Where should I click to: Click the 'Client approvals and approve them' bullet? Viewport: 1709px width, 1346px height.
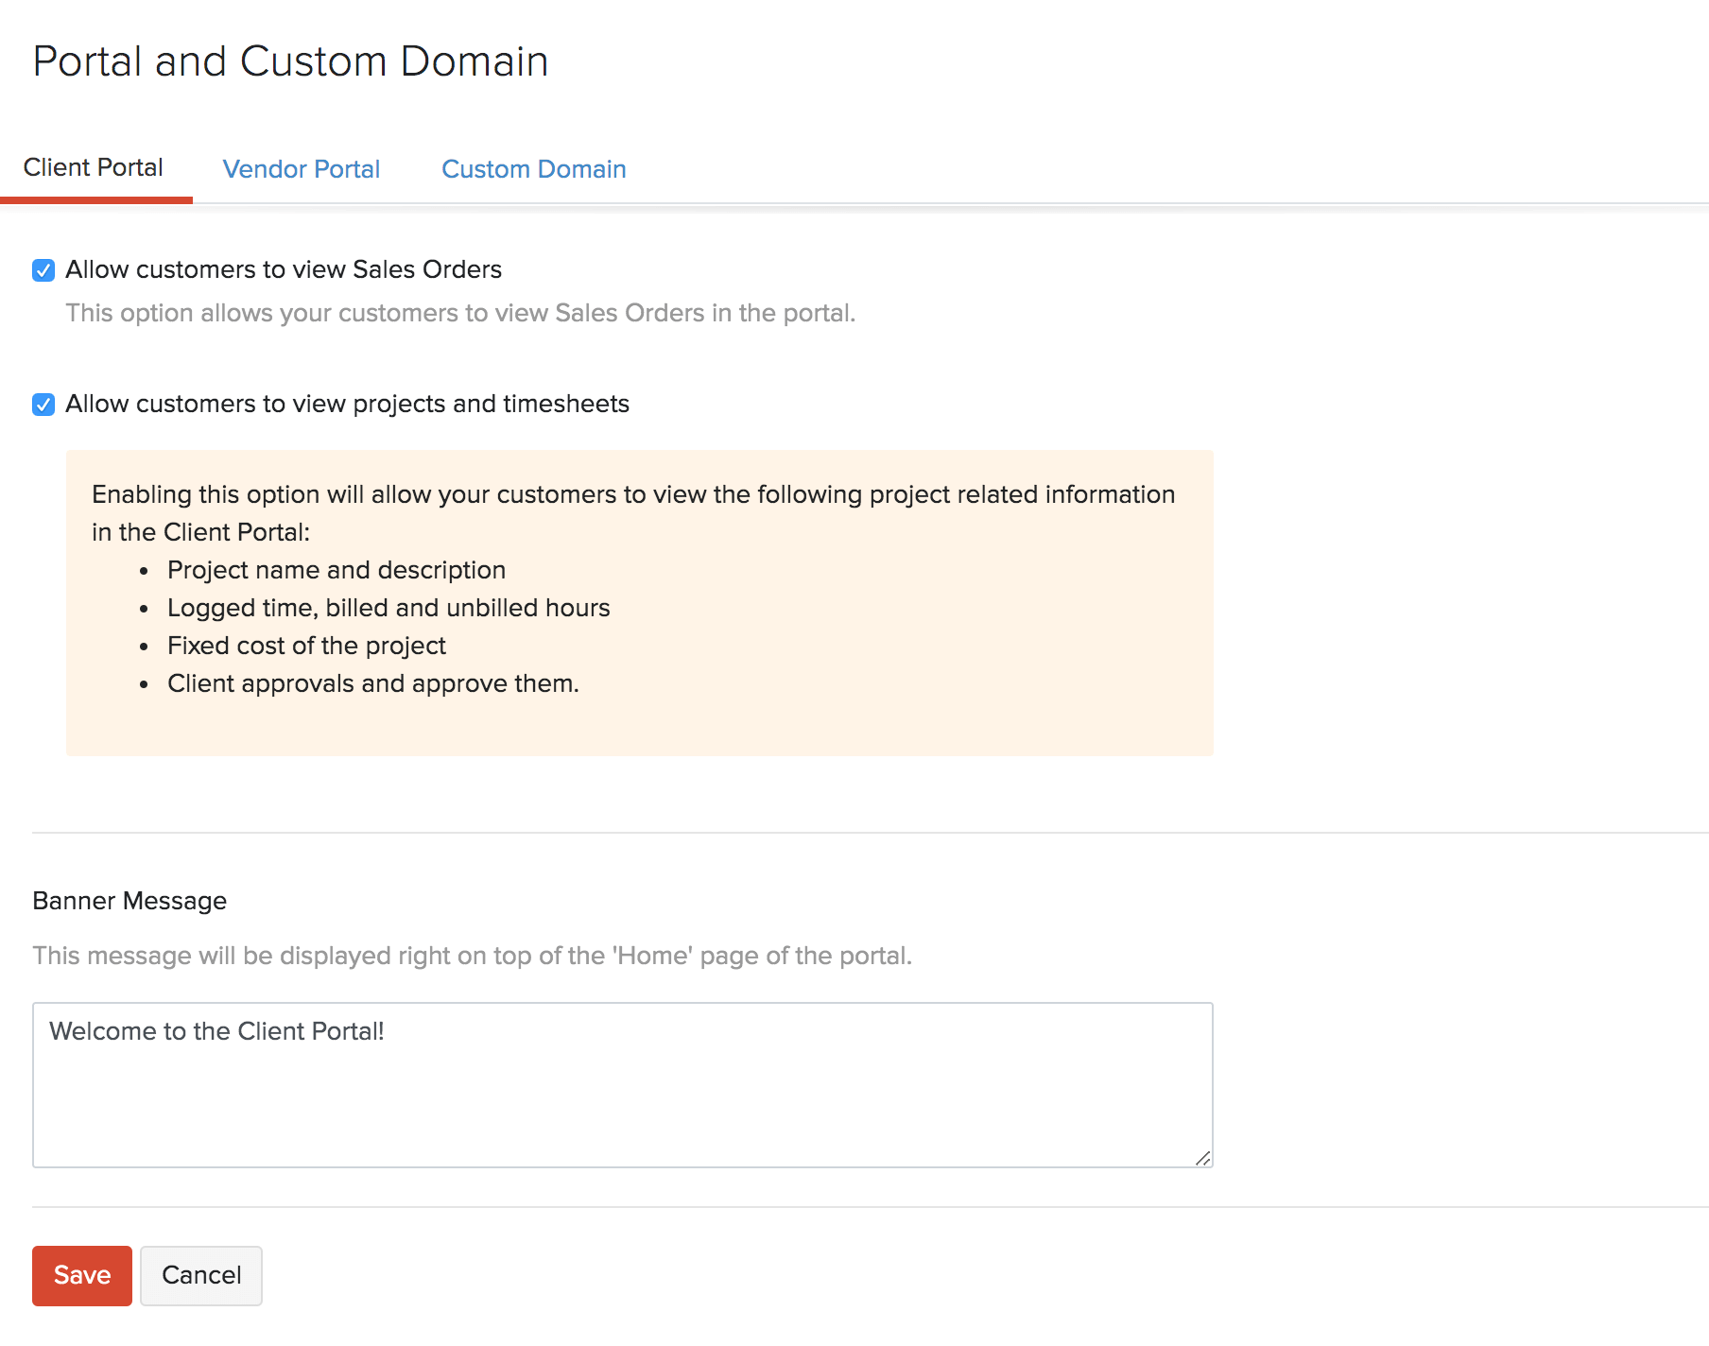pos(372,684)
